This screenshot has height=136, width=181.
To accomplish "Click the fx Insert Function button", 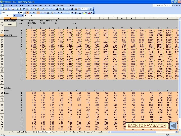I will 23,16.
